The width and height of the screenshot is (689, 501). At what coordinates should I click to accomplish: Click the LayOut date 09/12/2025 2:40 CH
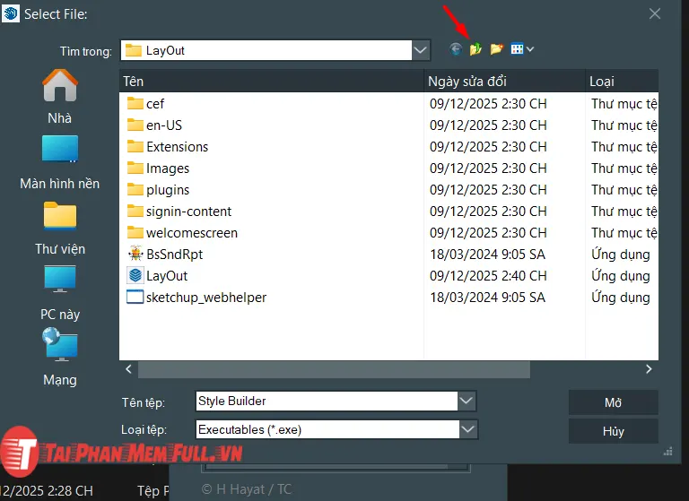point(488,276)
